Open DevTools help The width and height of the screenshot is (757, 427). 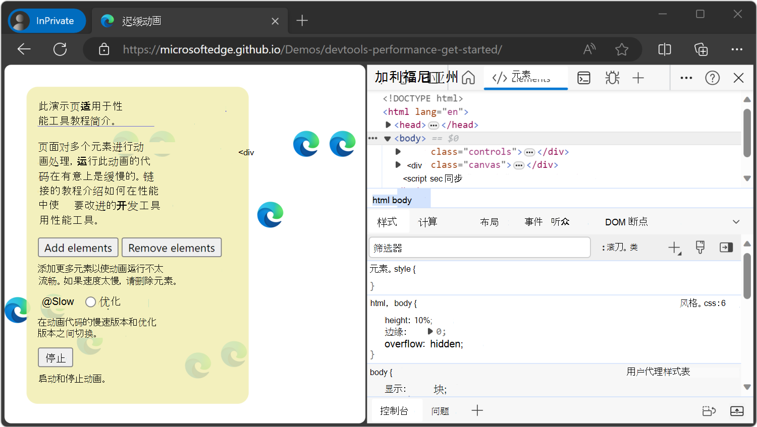pos(713,78)
